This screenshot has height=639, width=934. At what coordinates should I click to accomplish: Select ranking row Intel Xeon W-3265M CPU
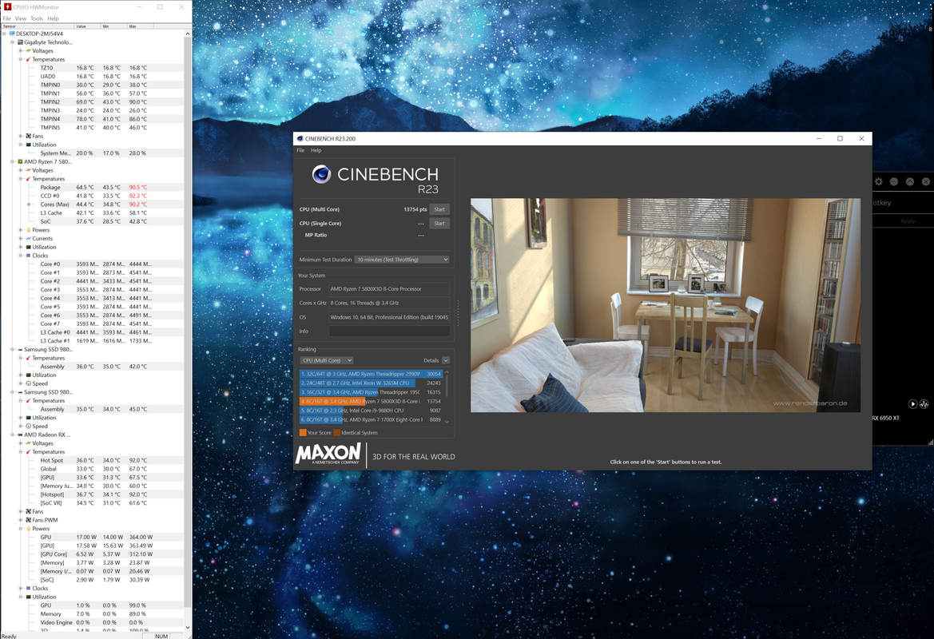371,383
